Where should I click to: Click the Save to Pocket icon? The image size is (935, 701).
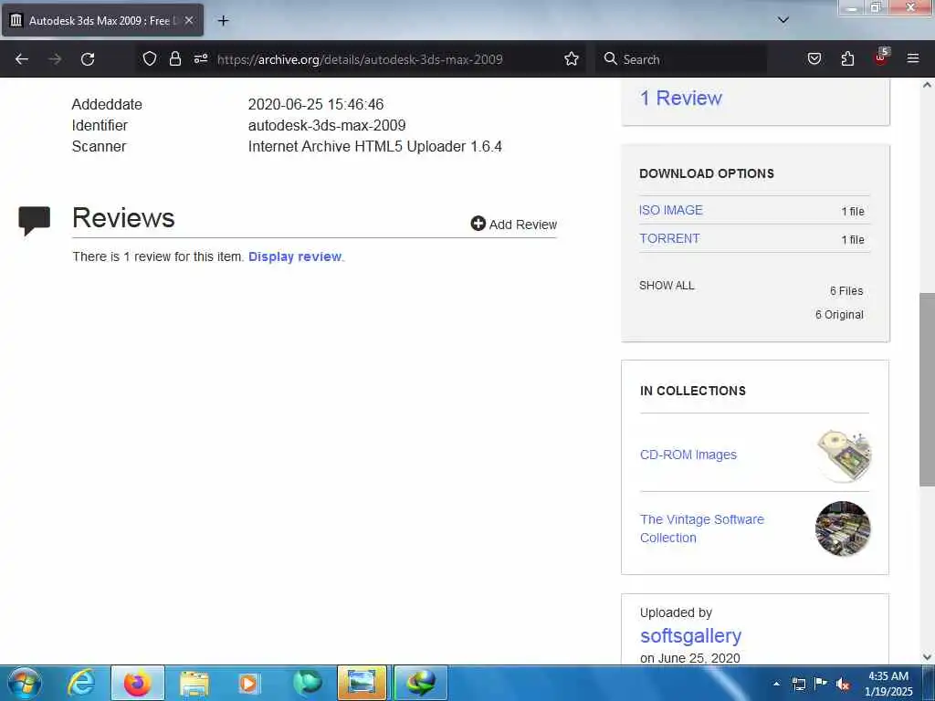(x=814, y=58)
